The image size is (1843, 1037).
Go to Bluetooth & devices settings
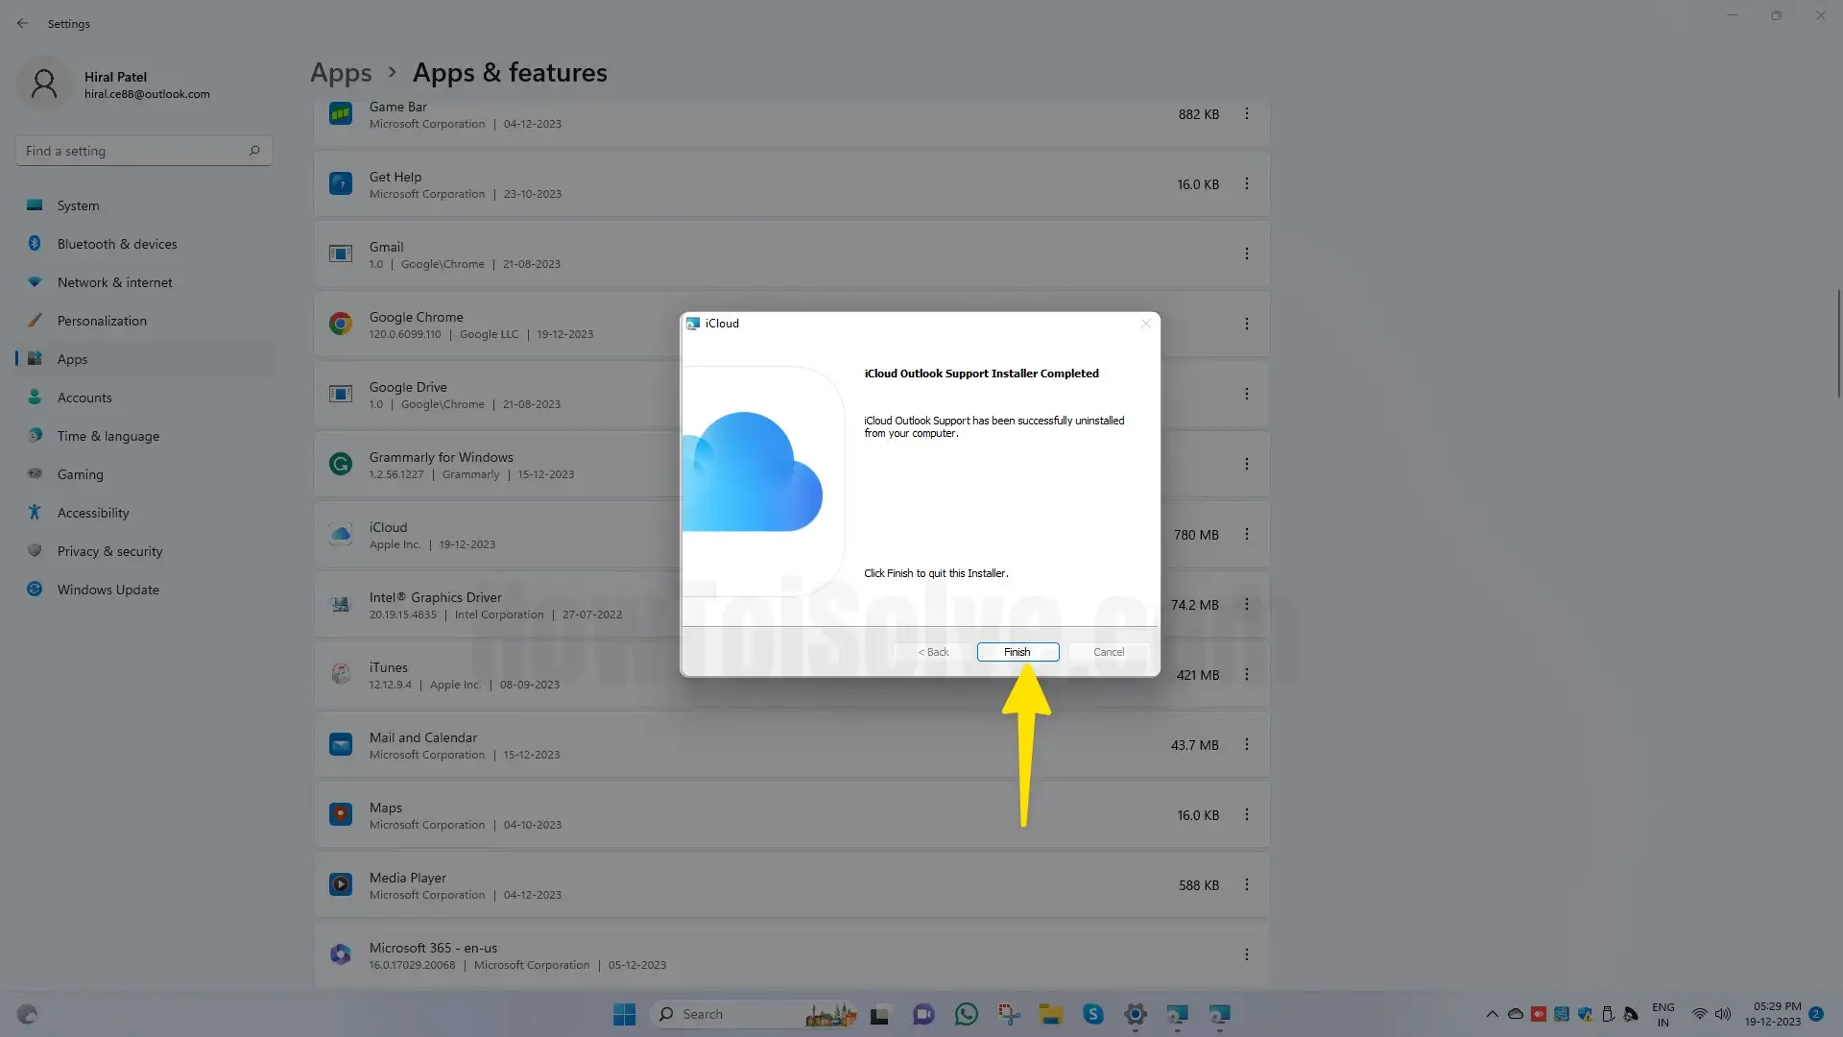pyautogui.click(x=116, y=244)
